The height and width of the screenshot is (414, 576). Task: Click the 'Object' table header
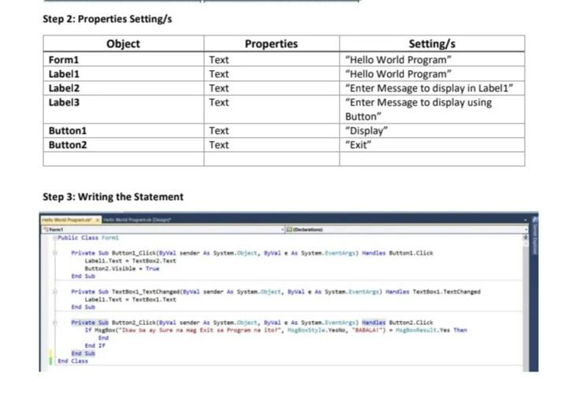(x=123, y=43)
